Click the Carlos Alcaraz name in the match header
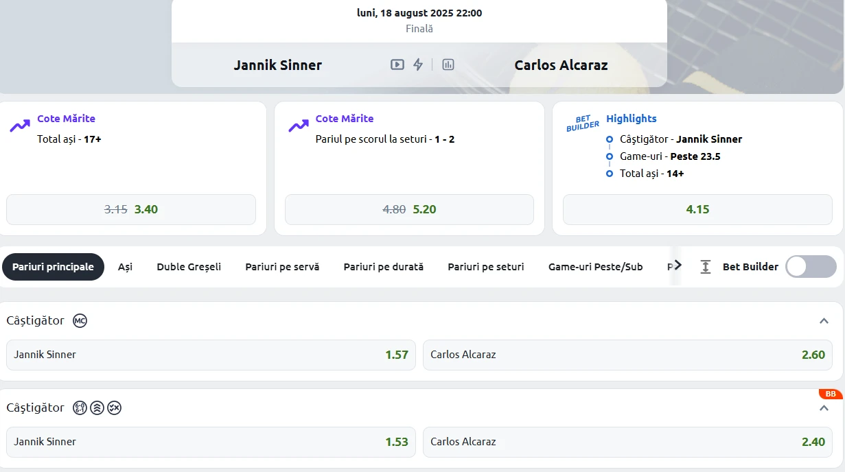This screenshot has width=845, height=472. point(561,65)
